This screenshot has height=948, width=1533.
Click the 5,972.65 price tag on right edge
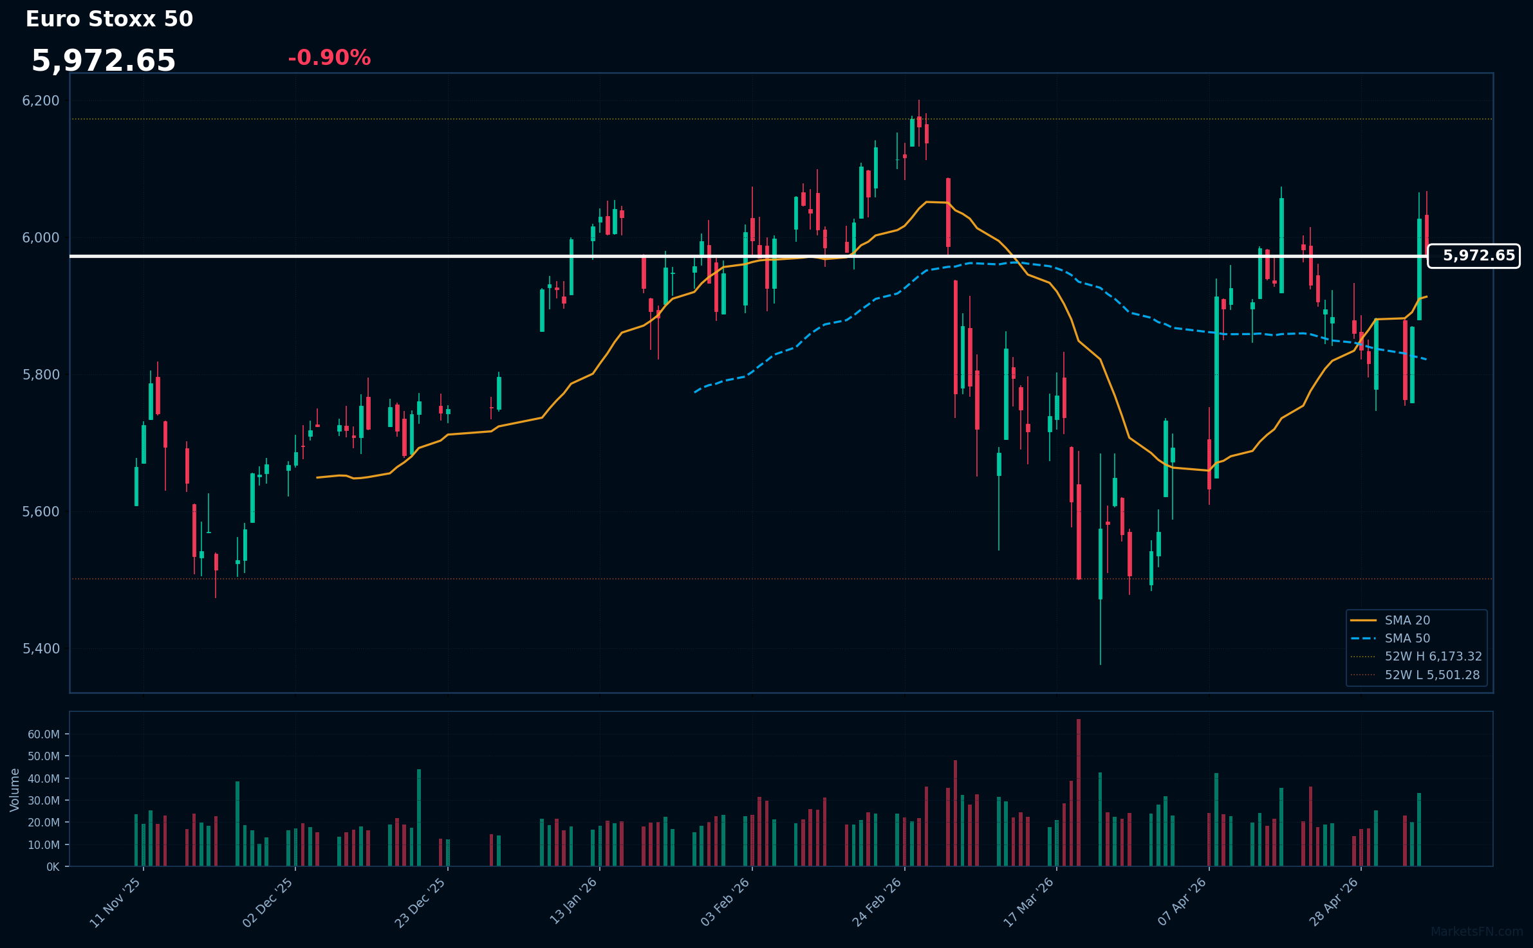1473,256
